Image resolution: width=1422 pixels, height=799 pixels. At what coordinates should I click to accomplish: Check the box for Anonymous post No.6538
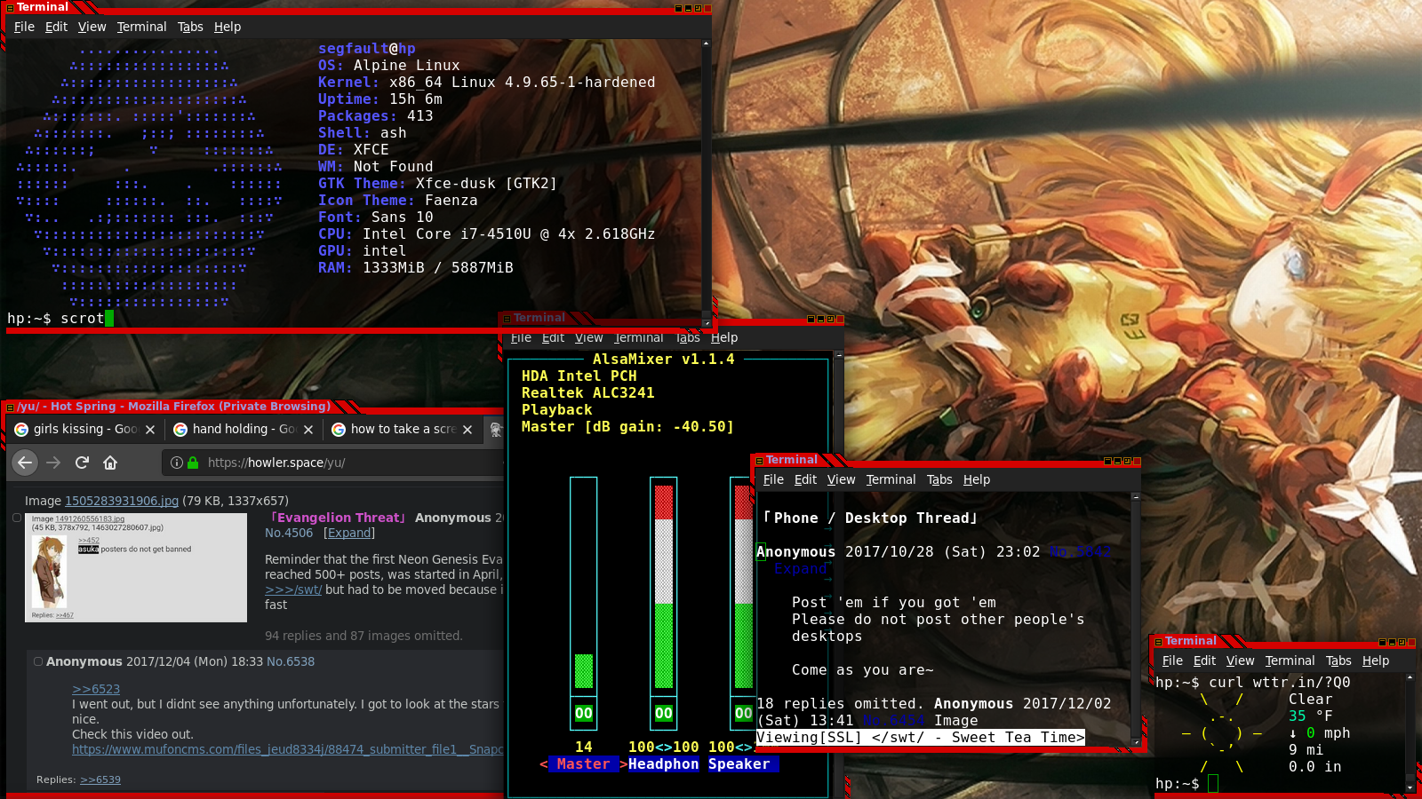coord(38,661)
